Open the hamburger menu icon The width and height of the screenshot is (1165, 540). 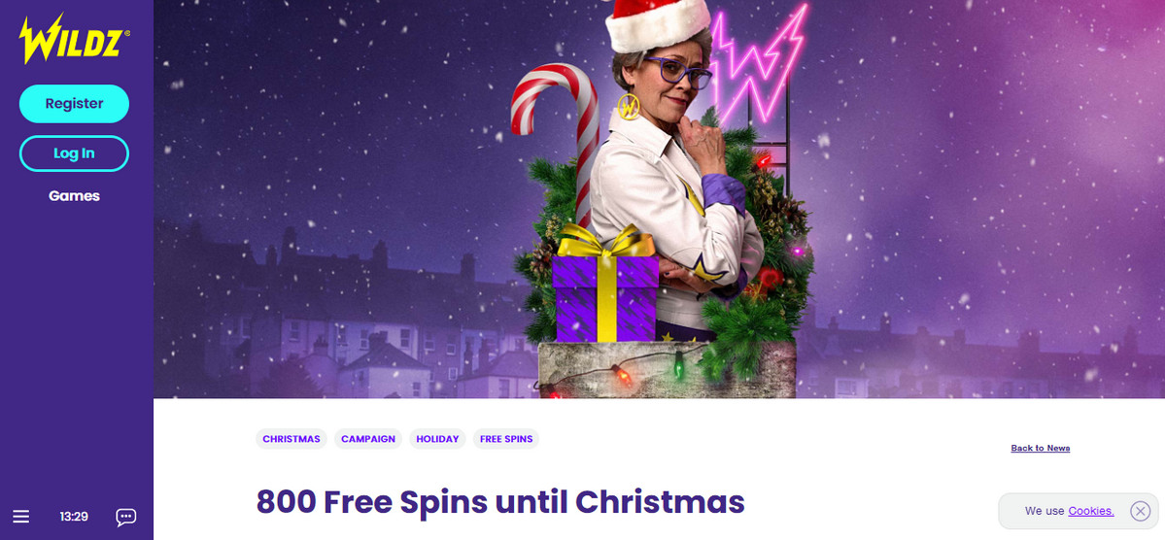click(x=20, y=517)
